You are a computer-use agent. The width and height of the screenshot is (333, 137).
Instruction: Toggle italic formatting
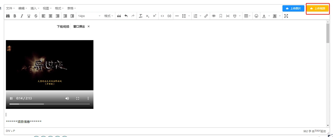22,16
